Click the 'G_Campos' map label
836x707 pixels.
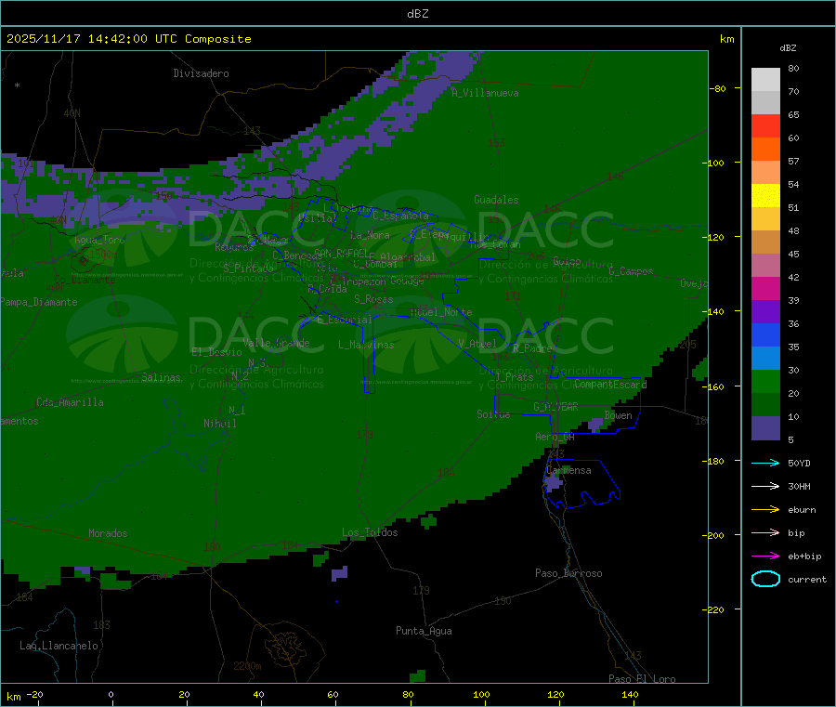click(x=631, y=271)
